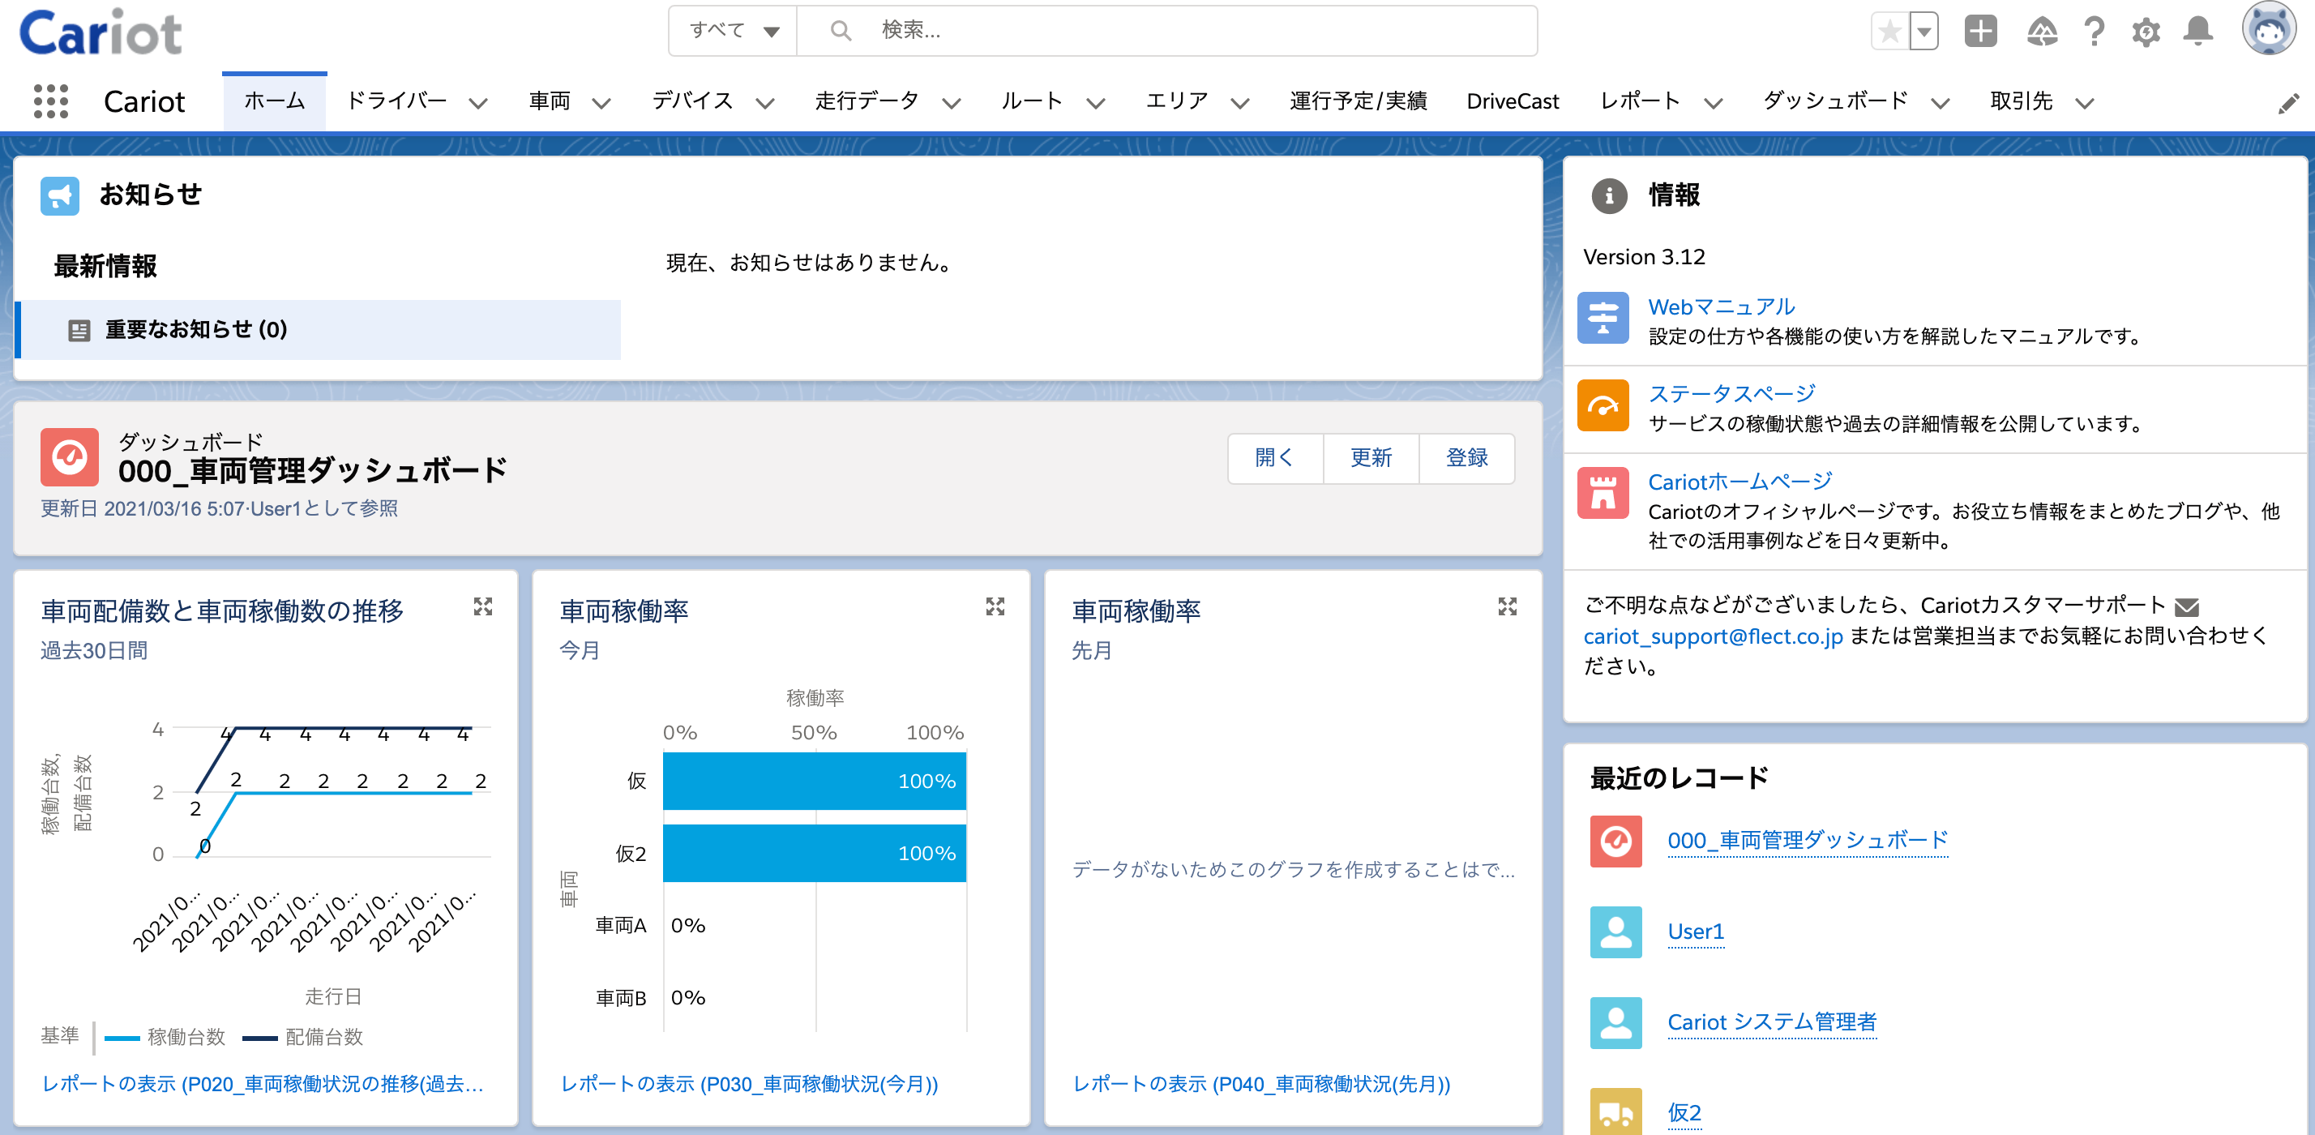Show notifications bell

[2198, 32]
